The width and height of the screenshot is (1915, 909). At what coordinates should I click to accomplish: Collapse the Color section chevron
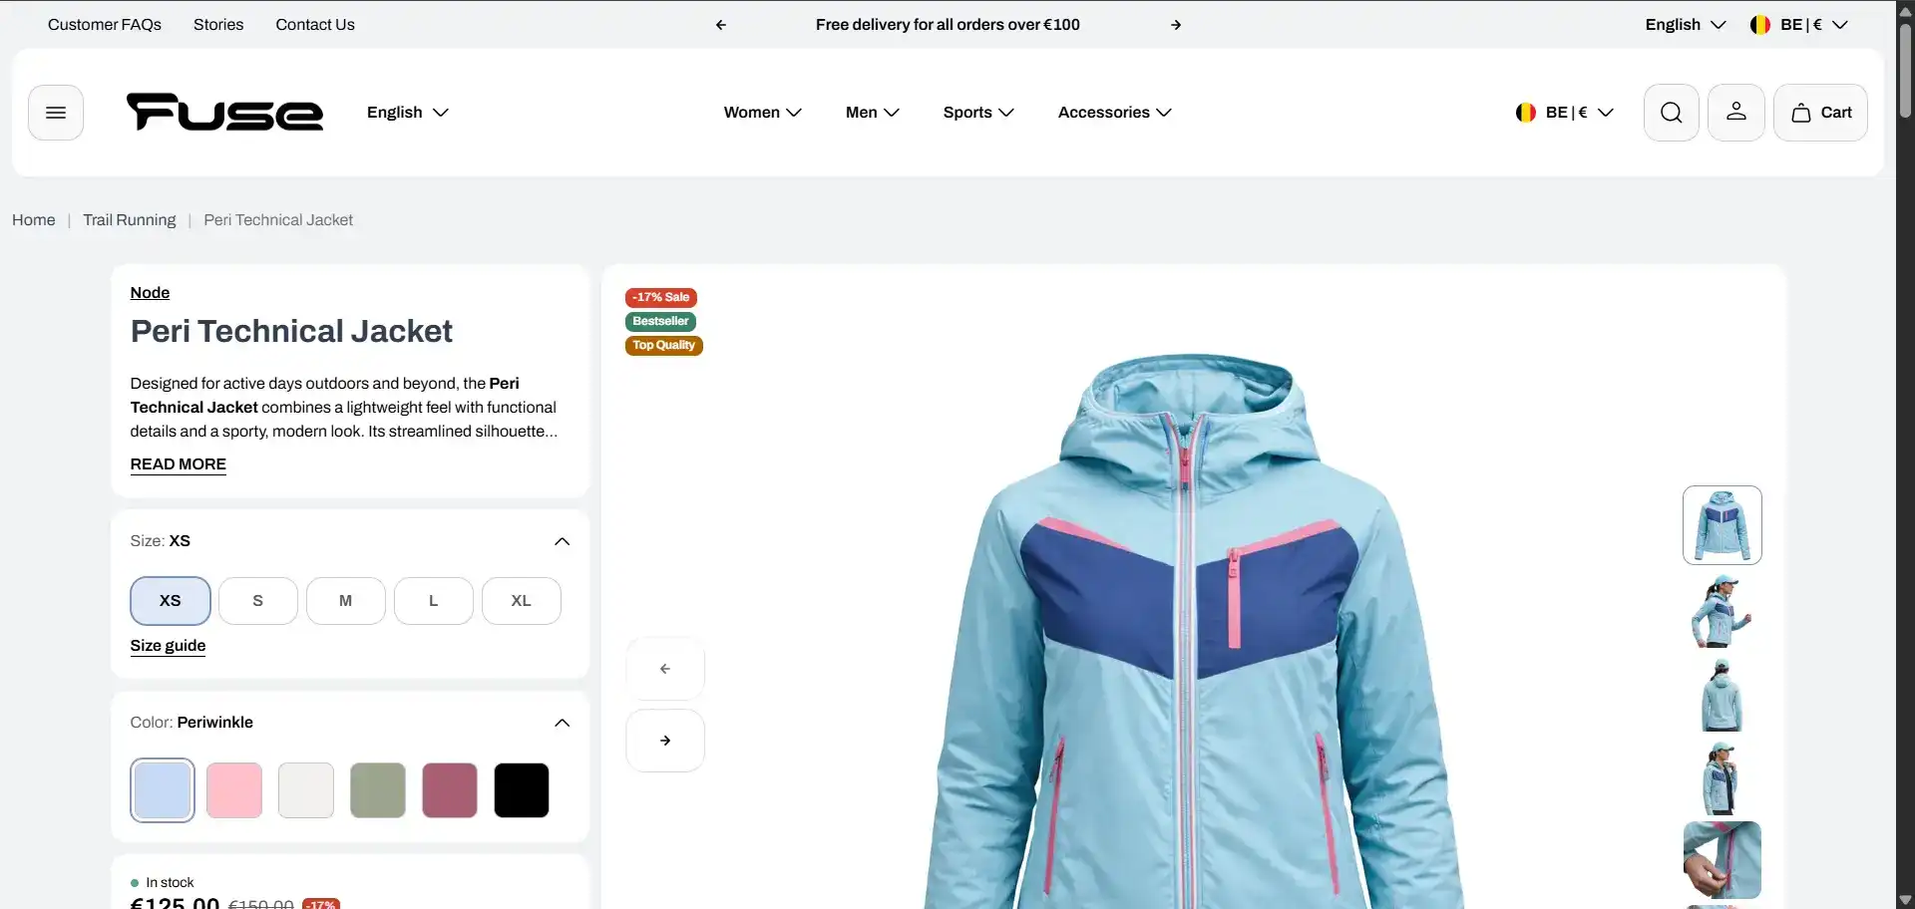tap(563, 723)
